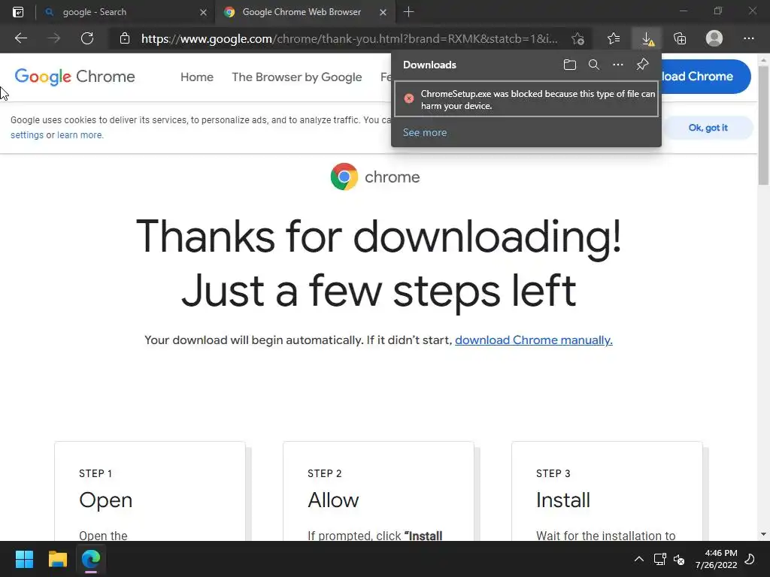Switch to the google - Search tab
This screenshot has width=770, height=577.
(x=126, y=12)
